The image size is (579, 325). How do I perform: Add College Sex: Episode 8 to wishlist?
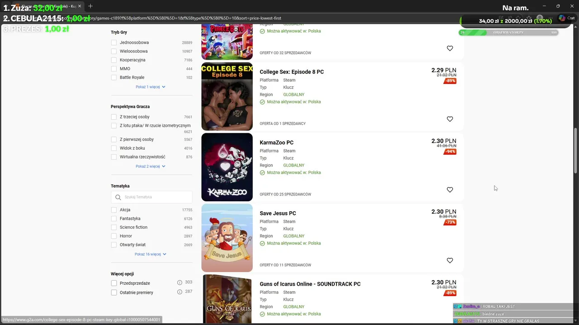pyautogui.click(x=450, y=119)
